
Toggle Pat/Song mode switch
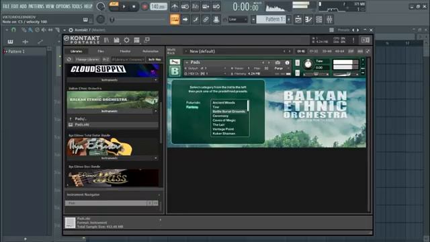pyautogui.click(x=114, y=6)
